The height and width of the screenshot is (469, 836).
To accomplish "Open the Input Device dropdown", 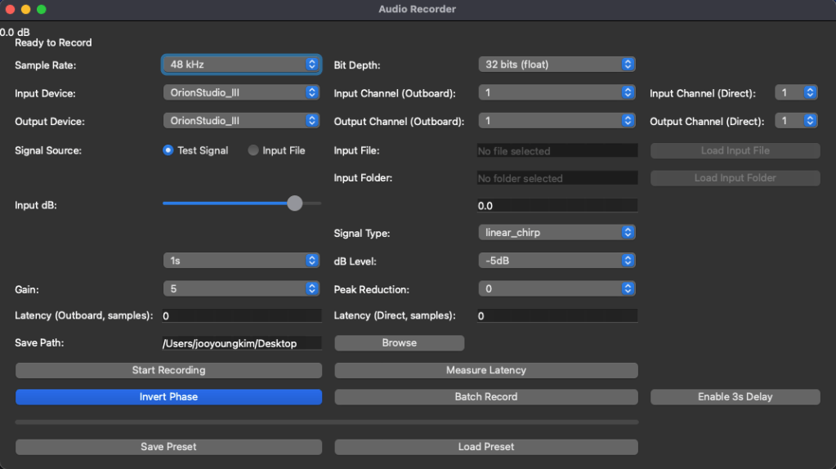I will point(241,93).
